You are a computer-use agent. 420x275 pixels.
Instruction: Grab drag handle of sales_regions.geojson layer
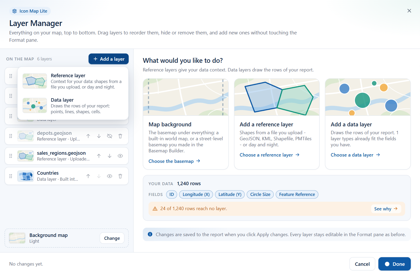tap(11, 156)
